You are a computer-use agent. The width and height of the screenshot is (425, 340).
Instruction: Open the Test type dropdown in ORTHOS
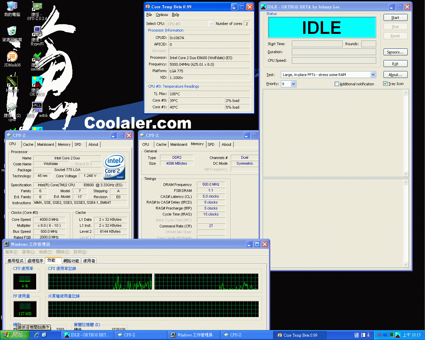point(373,75)
